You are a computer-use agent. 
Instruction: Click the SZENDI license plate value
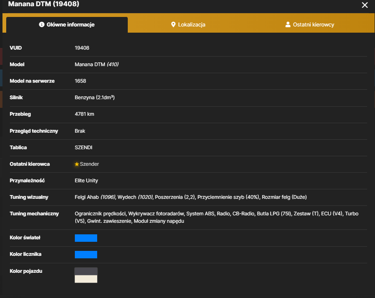pyautogui.click(x=84, y=148)
